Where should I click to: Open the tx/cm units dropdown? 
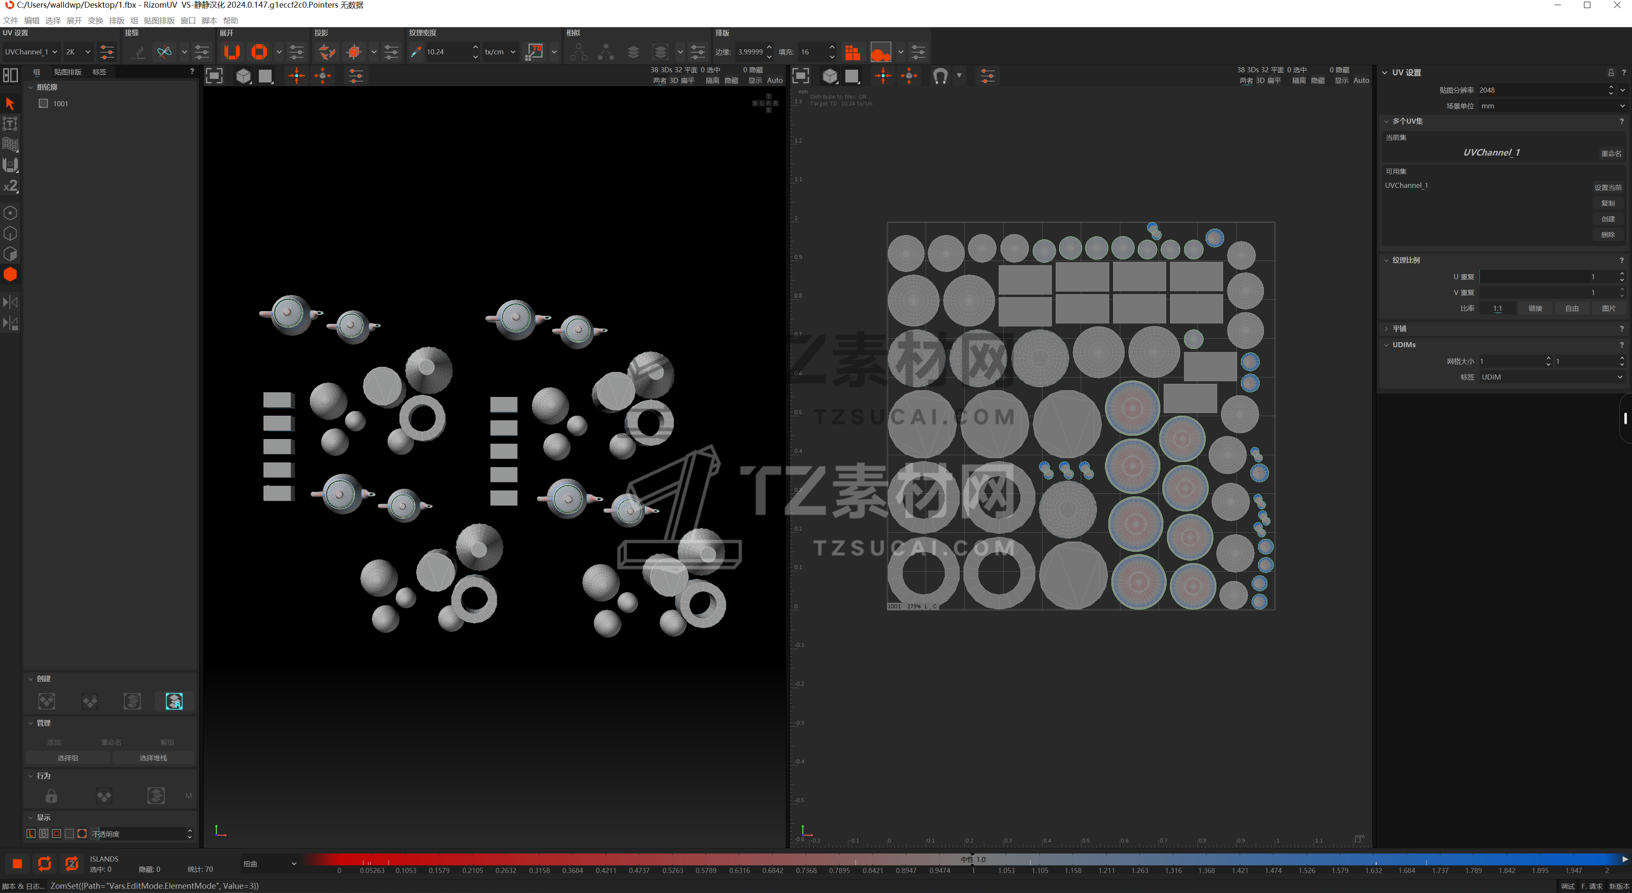pyautogui.click(x=500, y=52)
